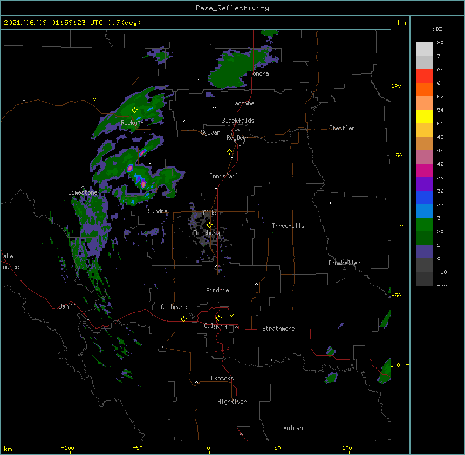Click the yellow diamond marker north of RockyMH
Viewport: 465px width, 455px height.
pyautogui.click(x=134, y=110)
